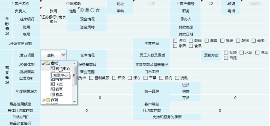
Task: Choose 卡点 in the dropdown tree
Action: 59,84
